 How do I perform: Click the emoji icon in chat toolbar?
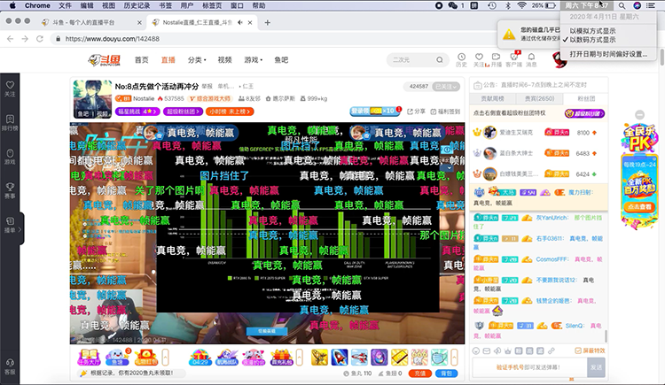(476, 350)
